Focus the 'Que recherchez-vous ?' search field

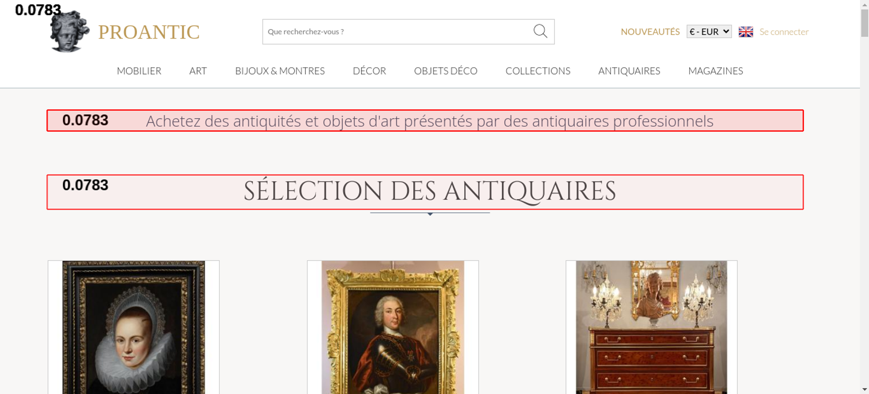[398, 32]
